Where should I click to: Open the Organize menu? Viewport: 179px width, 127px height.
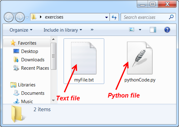(21, 30)
